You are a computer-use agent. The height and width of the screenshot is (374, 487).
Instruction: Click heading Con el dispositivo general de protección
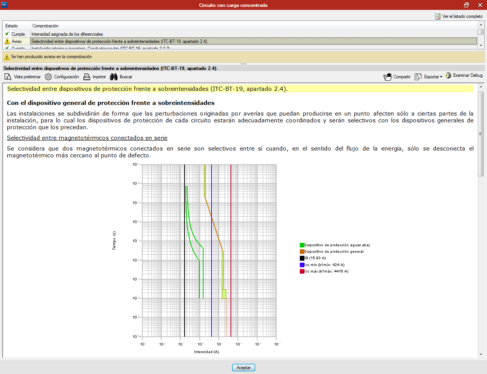(x=111, y=103)
